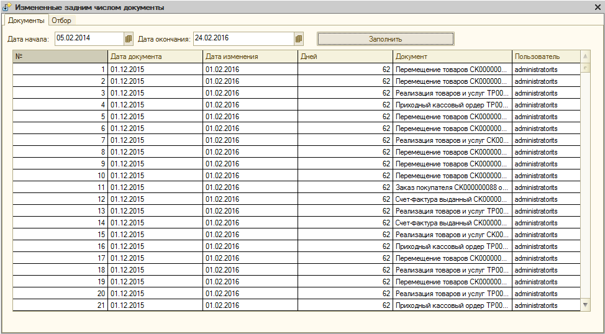
Task: Click the table scroll down arrow
Action: tap(585, 305)
